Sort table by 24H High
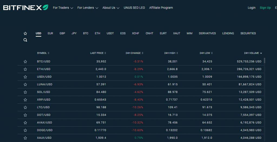The width and height of the screenshot is (277, 142). pyautogui.click(x=171, y=53)
